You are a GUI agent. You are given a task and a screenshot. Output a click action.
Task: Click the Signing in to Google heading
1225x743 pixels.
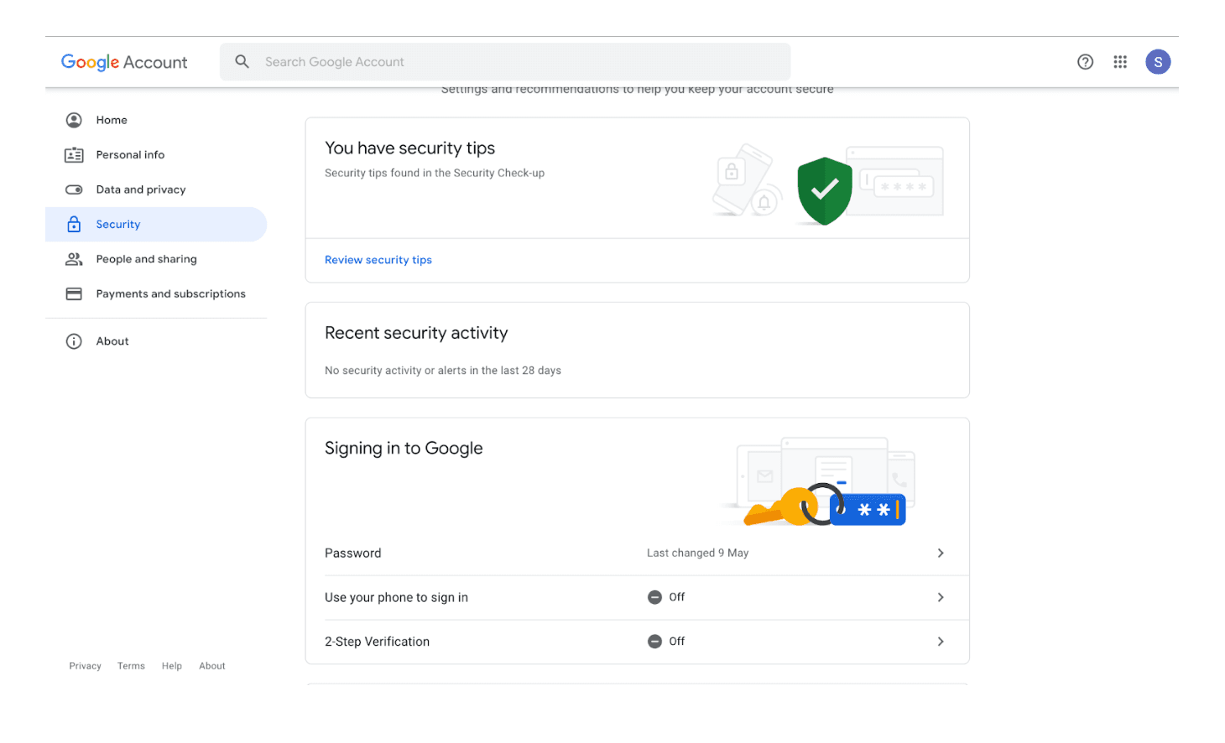[404, 449]
